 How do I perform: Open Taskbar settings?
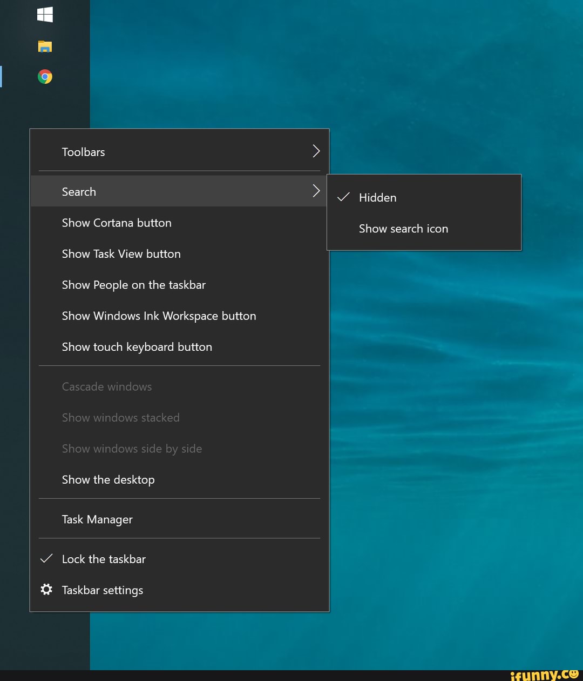(x=103, y=590)
